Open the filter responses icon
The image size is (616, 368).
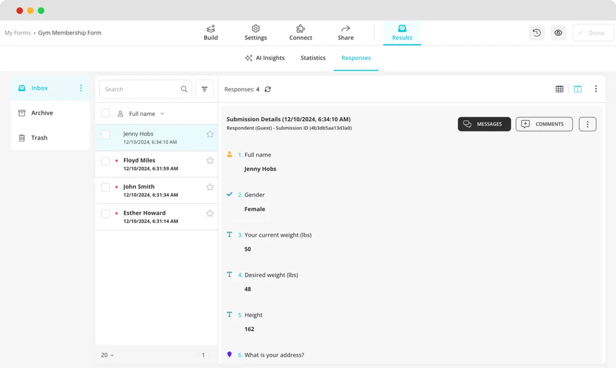pyautogui.click(x=205, y=89)
